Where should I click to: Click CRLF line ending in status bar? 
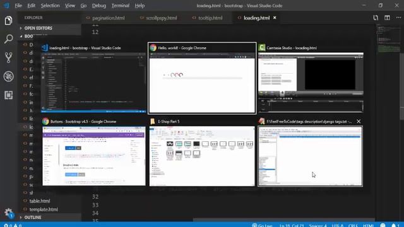(x=353, y=225)
